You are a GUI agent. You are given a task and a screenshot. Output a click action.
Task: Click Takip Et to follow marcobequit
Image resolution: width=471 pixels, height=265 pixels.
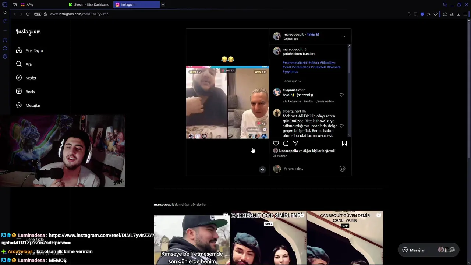pyautogui.click(x=313, y=34)
